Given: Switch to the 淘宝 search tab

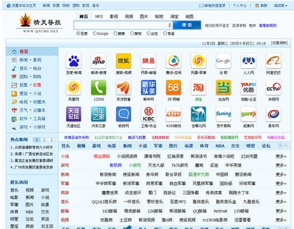Looking at the screenshot, I should coord(174,17).
